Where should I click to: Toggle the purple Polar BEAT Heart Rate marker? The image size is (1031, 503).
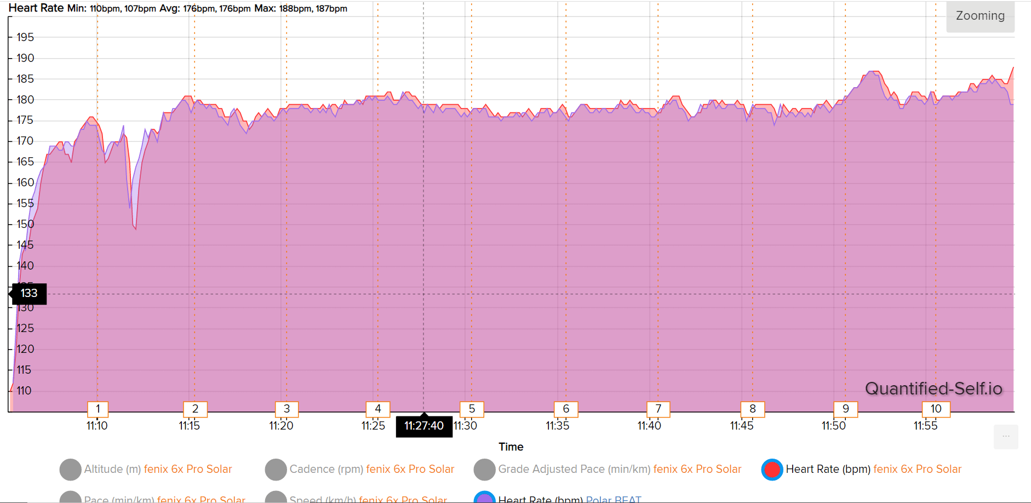pos(484,498)
